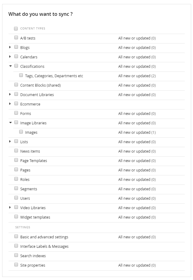Image resolution: width=193 pixels, height=280 pixels.
Task: Check the Page Templates checkbox
Action: (16, 160)
